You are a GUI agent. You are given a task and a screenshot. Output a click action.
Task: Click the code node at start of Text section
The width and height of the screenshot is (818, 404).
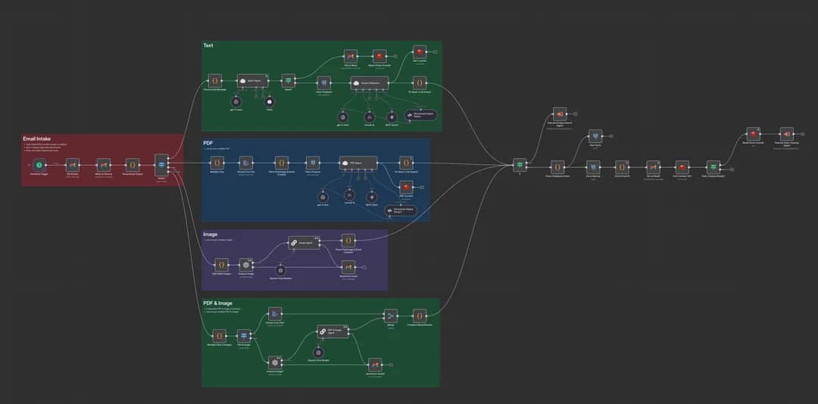point(214,80)
